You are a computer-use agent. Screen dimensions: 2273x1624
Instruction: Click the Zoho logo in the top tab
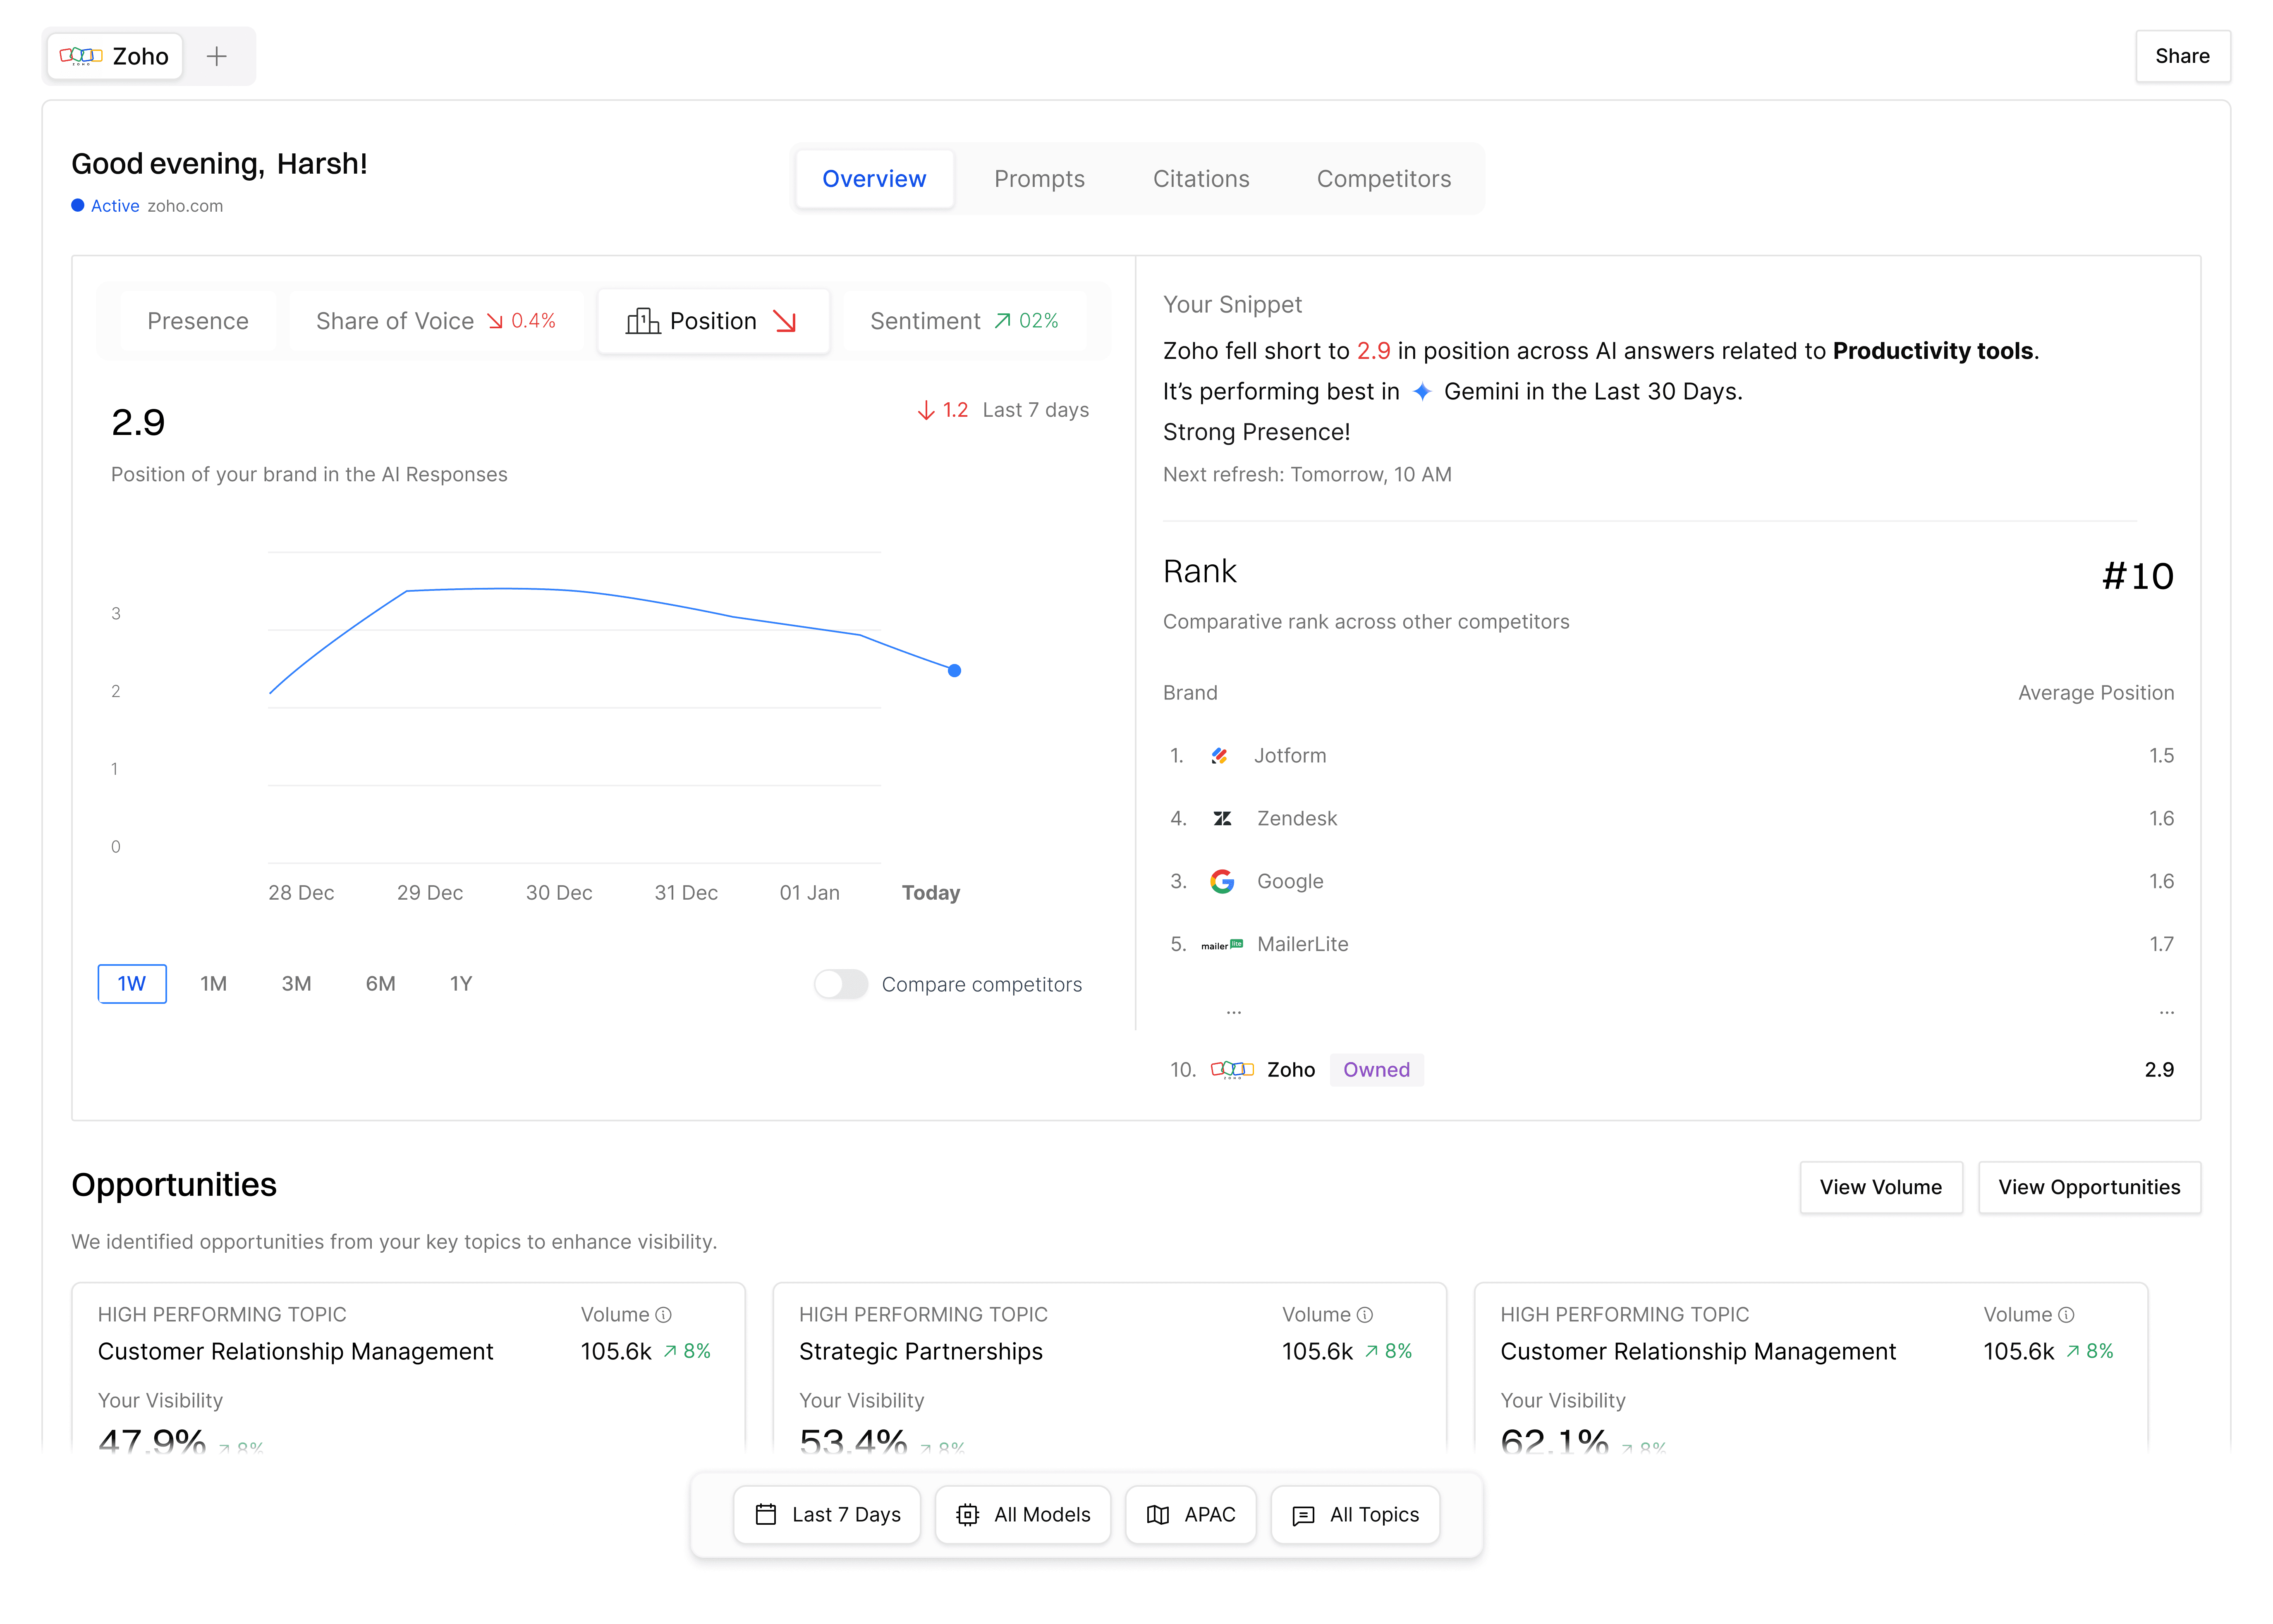[x=81, y=56]
